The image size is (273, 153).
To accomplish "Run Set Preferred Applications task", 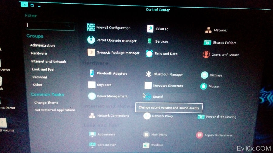I will pos(55,110).
